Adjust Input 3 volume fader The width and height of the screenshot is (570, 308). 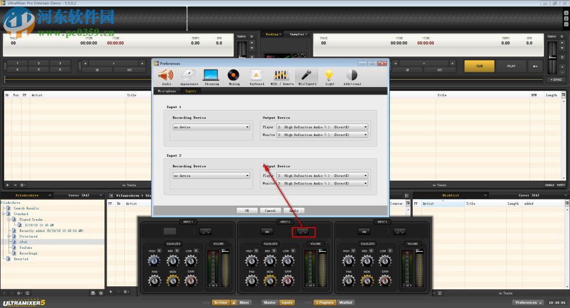click(419, 250)
